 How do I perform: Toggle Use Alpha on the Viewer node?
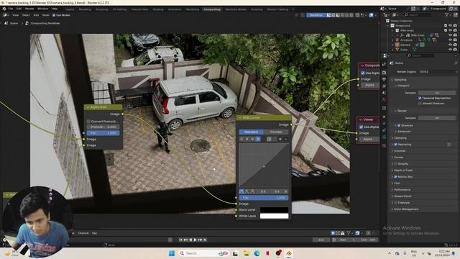(x=361, y=127)
